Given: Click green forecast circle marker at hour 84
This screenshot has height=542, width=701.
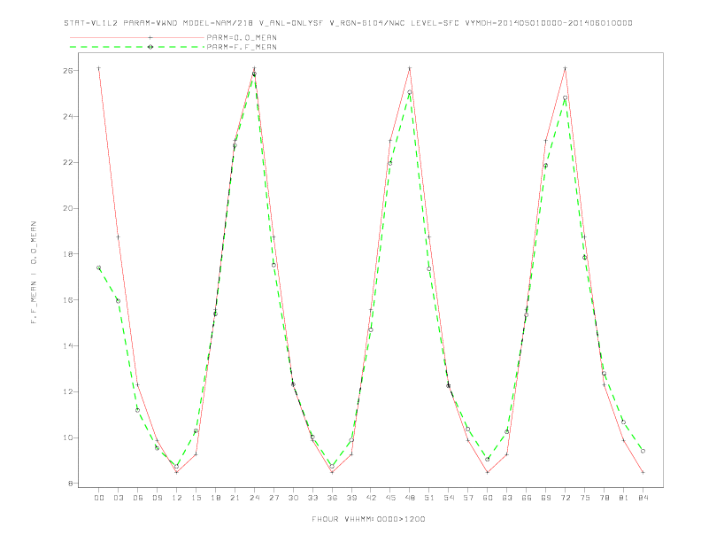Looking at the screenshot, I should 643,451.
